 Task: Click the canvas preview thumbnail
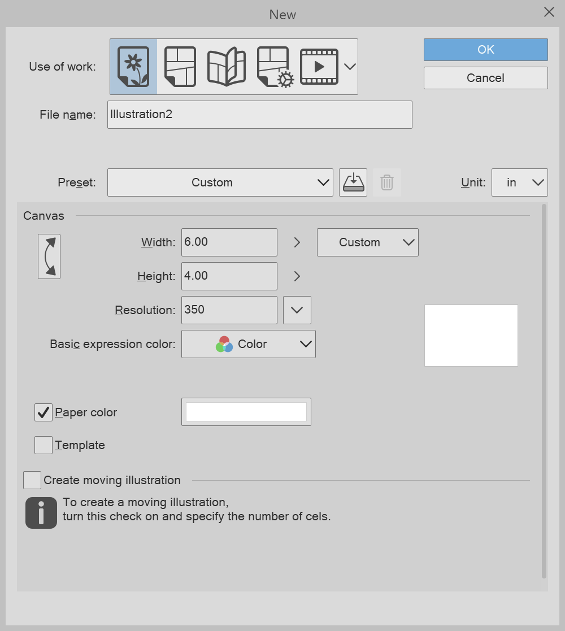tap(471, 336)
